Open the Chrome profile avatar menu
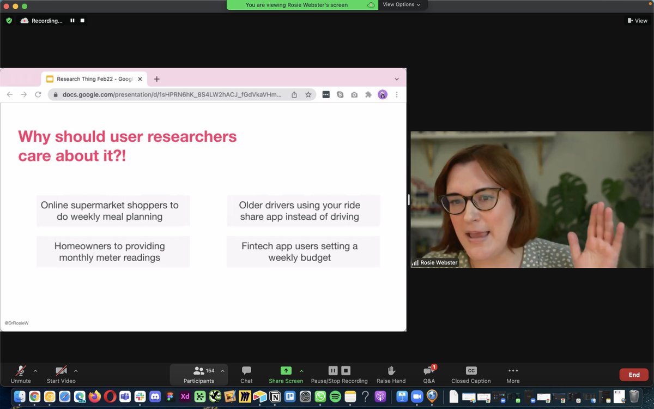 [383, 94]
